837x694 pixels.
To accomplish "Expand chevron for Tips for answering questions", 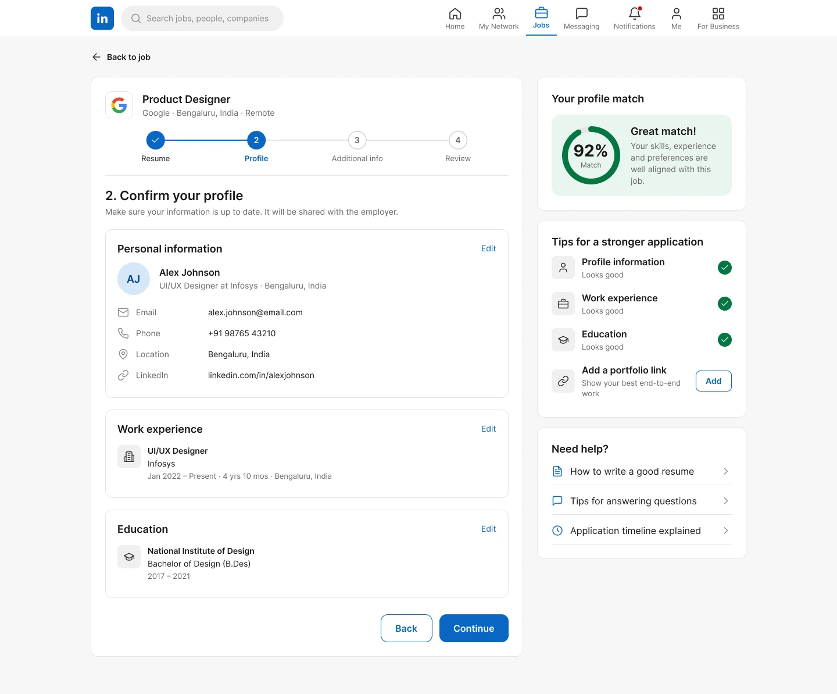I will (725, 501).
